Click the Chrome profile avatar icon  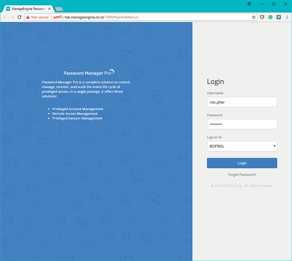(x=249, y=4)
